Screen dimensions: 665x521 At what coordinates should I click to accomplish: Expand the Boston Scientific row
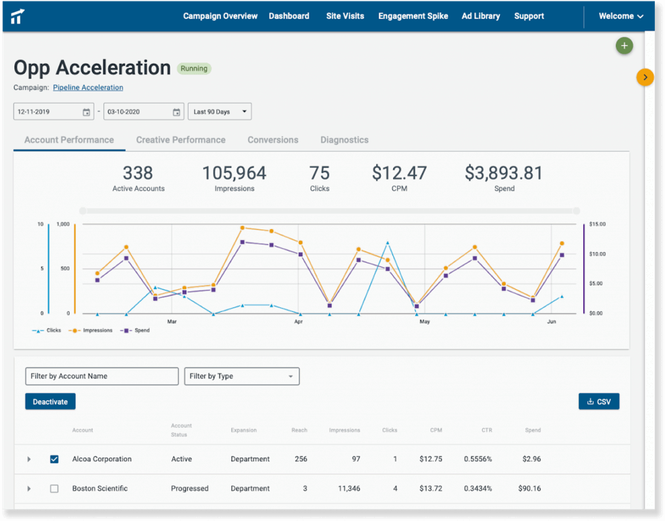(29, 488)
